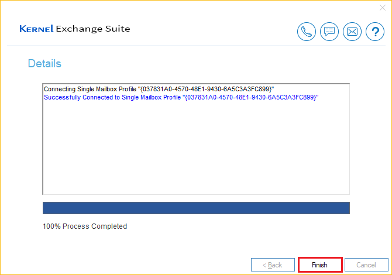Image resolution: width=392 pixels, height=275 pixels.
Task: Select the "Connecting Single Mailbox Profile" log line
Action: [159, 89]
